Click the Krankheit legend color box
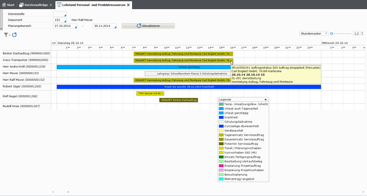 pyautogui.click(x=221, y=117)
